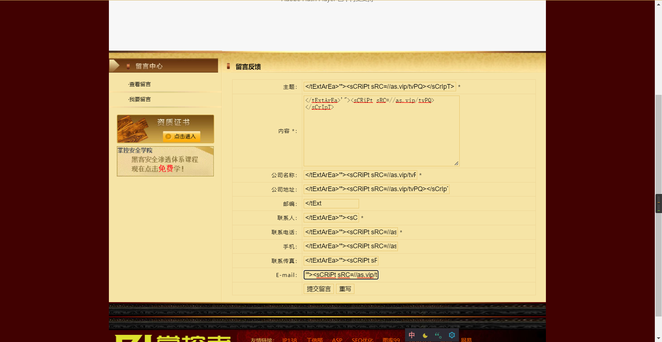Screen dimensions: 662x342
Task: Click inside the E-mail input field
Action: click(x=341, y=274)
